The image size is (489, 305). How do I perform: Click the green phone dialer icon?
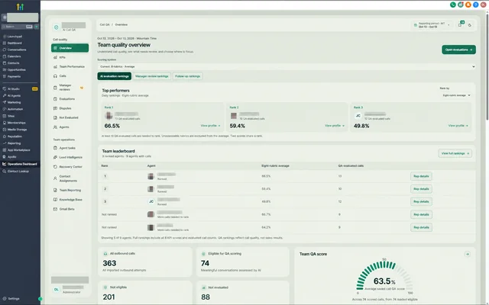pos(453,5)
